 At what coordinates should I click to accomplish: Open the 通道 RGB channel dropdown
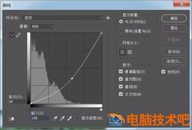pos(42,27)
